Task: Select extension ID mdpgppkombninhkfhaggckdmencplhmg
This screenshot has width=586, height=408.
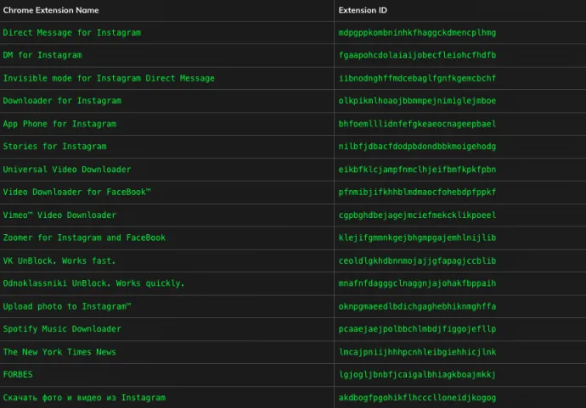Action: click(418, 33)
